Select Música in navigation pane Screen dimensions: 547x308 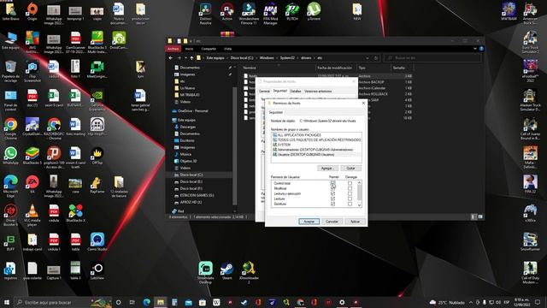185,154
